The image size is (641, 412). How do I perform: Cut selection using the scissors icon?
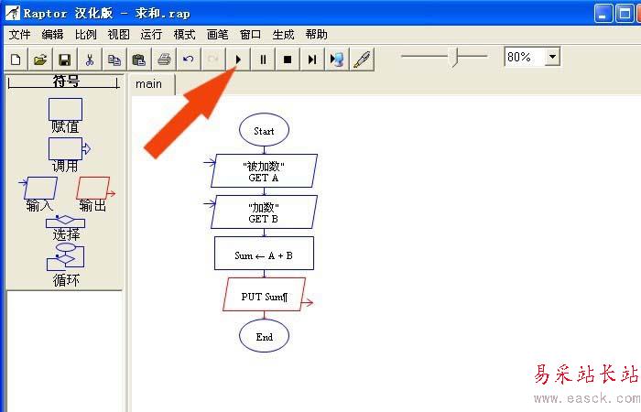90,60
